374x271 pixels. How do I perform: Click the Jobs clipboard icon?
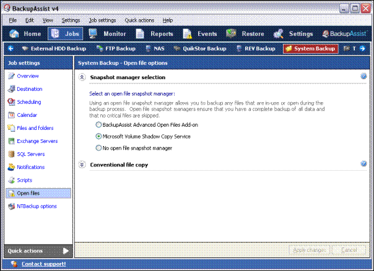coord(55,33)
